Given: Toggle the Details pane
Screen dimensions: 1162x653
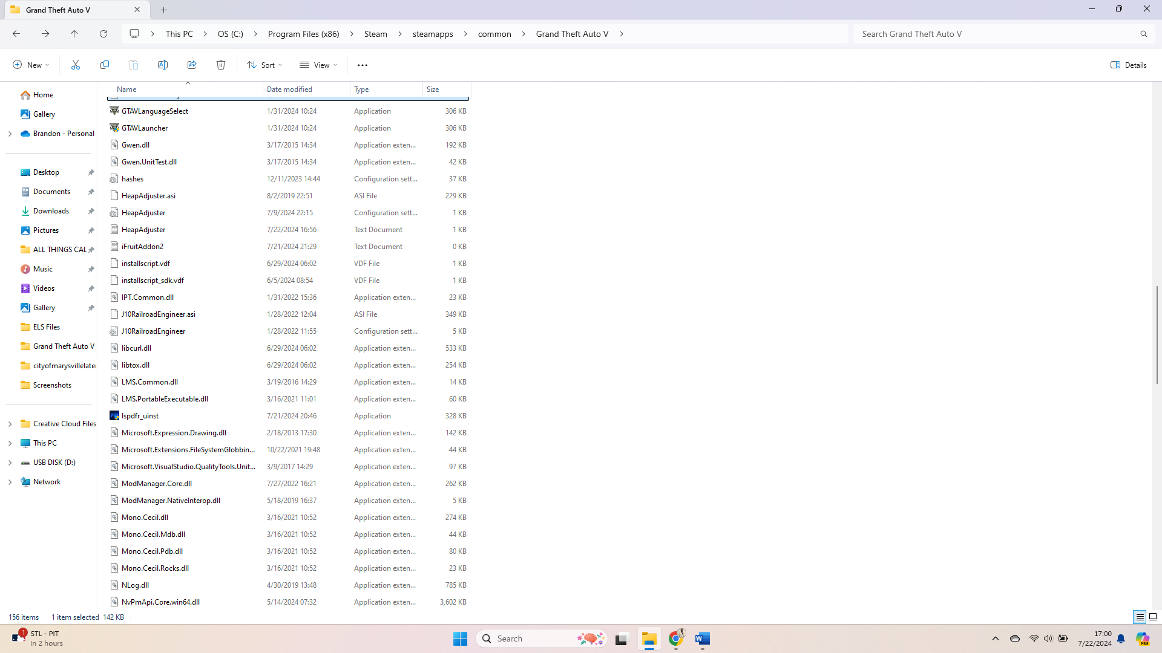Looking at the screenshot, I should coord(1129,65).
